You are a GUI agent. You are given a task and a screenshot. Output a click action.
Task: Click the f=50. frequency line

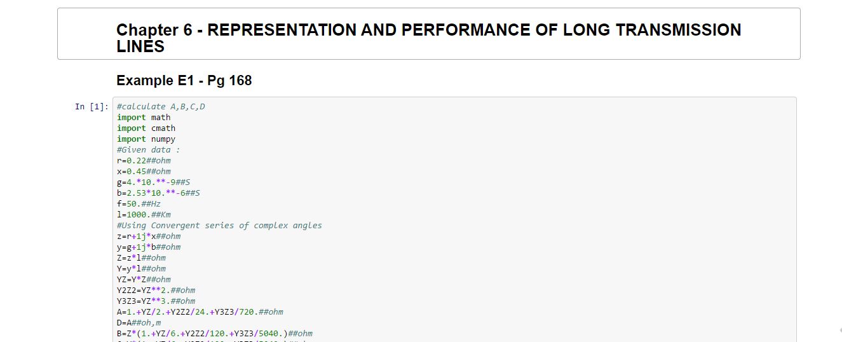pos(139,204)
